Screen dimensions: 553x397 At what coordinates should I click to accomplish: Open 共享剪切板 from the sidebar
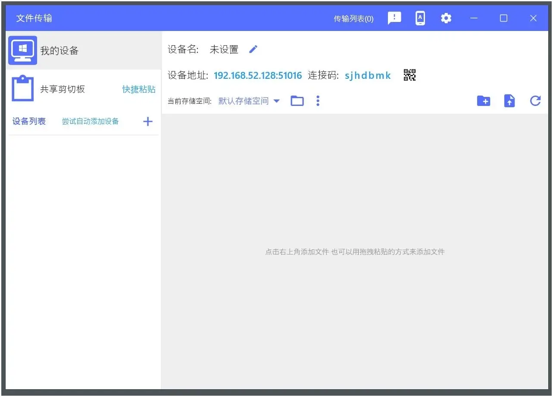[62, 89]
